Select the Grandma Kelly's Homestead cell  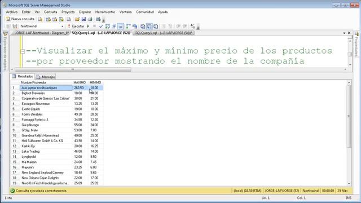click(46, 135)
